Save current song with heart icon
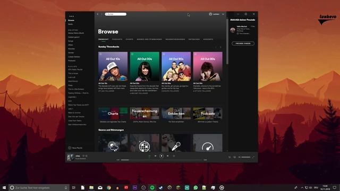This screenshot has height=191, width=340. point(83,156)
